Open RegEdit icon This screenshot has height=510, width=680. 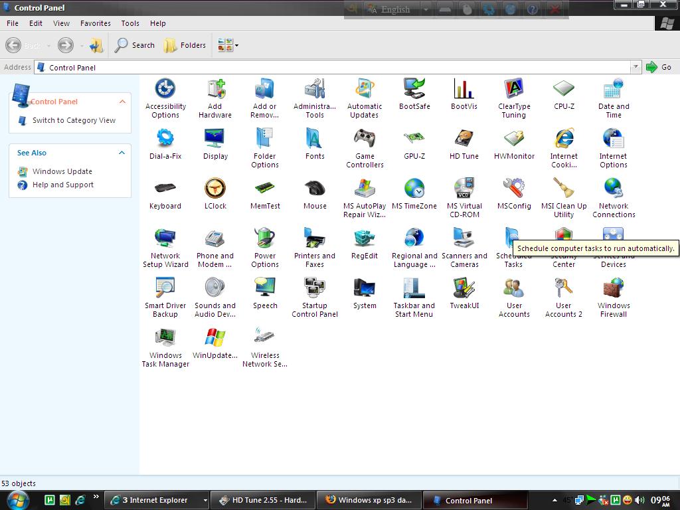[365, 238]
